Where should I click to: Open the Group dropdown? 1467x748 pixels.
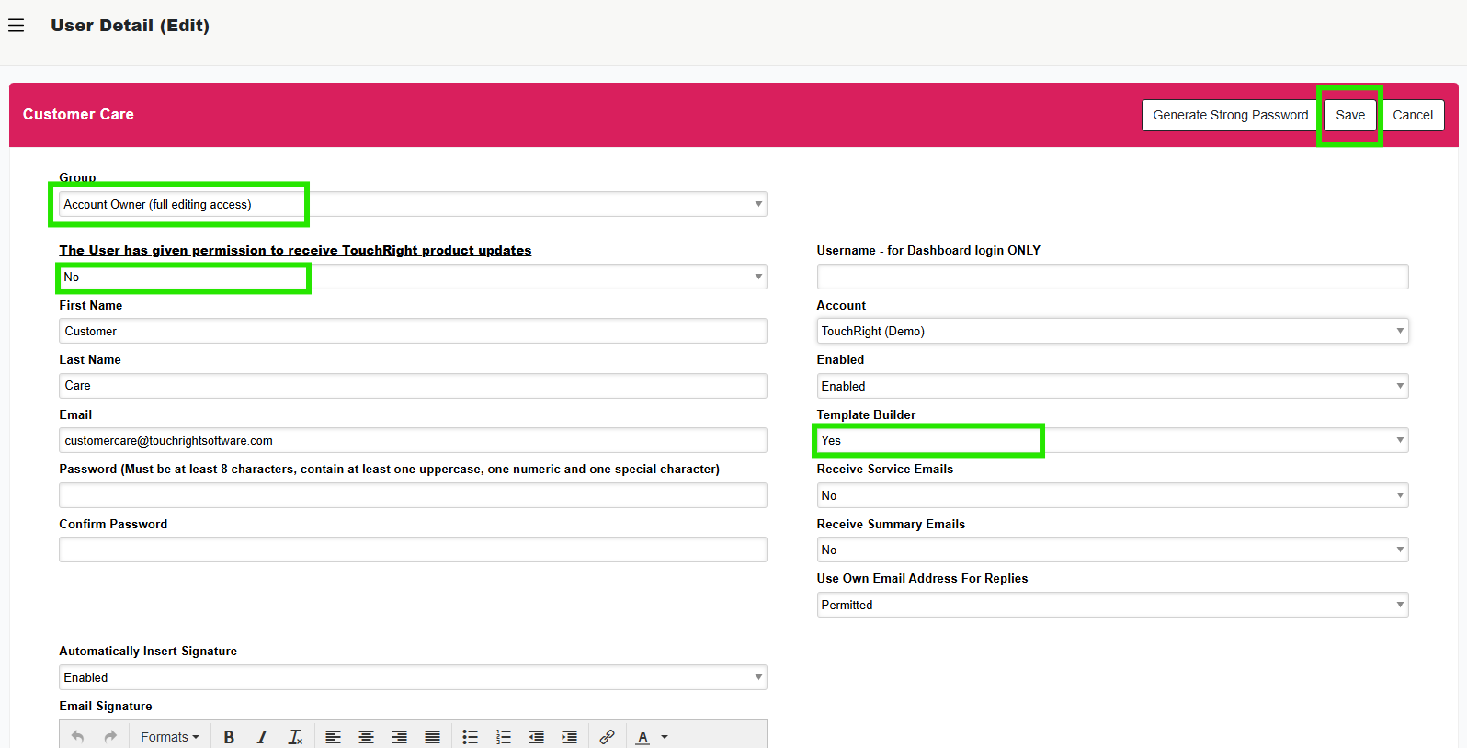click(x=412, y=204)
